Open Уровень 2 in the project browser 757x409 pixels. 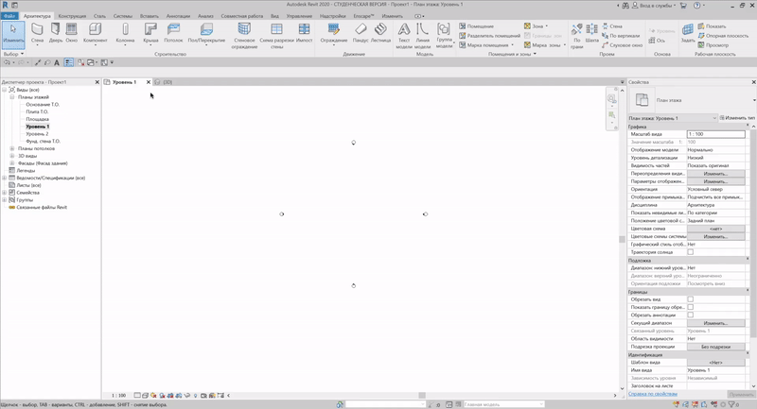pos(37,134)
